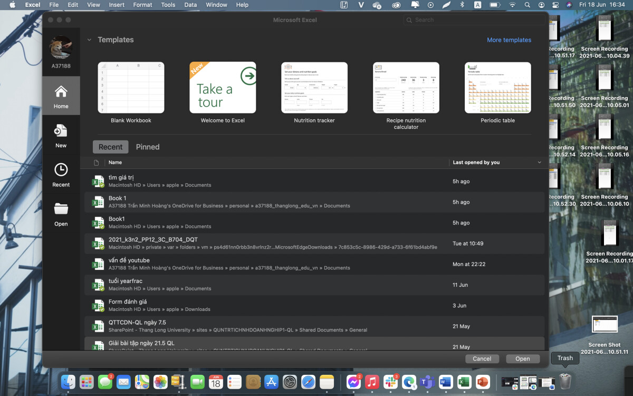Click the Cancel button
Image resolution: width=633 pixels, height=396 pixels.
click(482, 359)
